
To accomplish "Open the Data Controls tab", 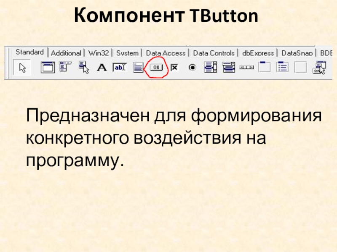I will click(214, 53).
